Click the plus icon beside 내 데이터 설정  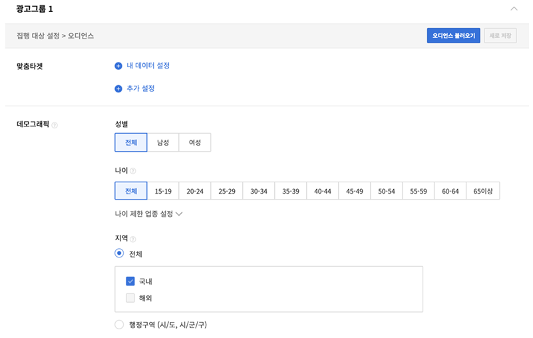[118, 66]
